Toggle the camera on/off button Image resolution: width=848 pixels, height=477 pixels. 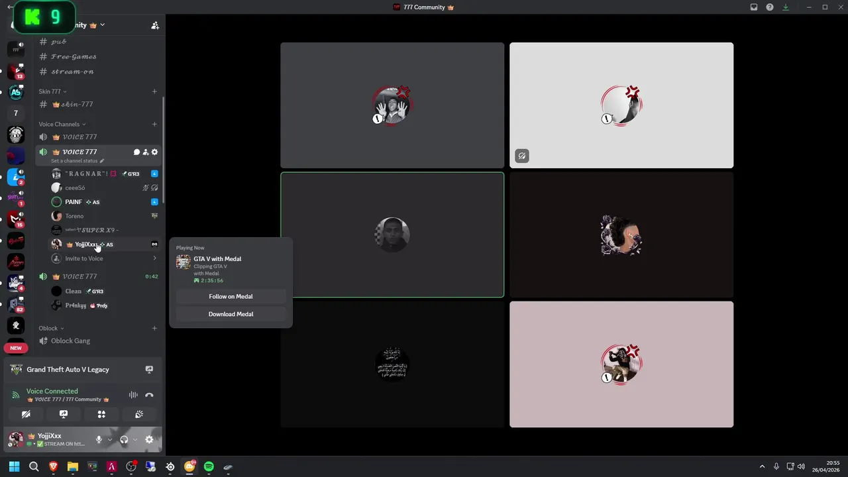pos(26,414)
